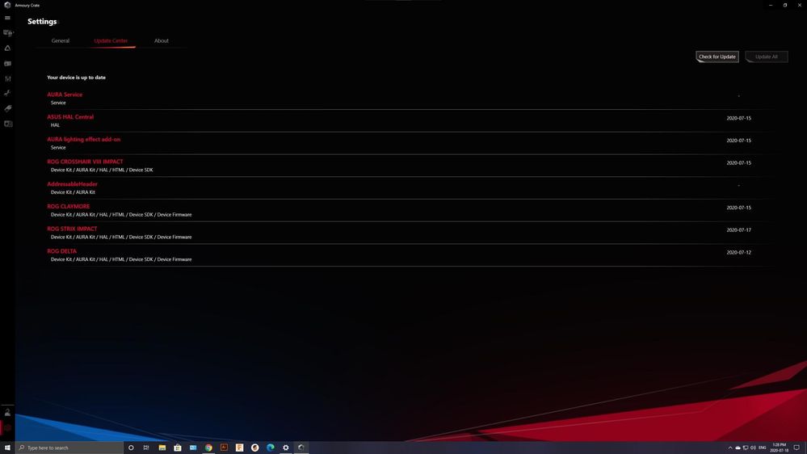
Task: Open the AURA Sync triangle icon
Action: tap(7, 48)
